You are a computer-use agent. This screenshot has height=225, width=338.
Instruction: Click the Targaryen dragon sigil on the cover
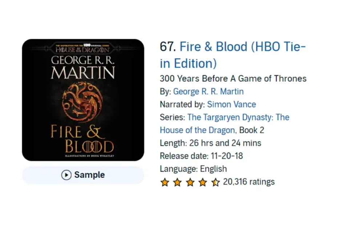point(83,102)
